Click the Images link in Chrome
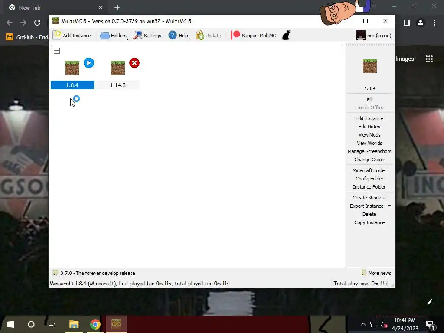The height and width of the screenshot is (333, 444). 405,59
